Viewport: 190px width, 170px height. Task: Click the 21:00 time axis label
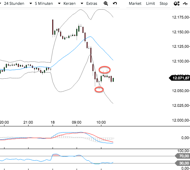click(x=28, y=122)
